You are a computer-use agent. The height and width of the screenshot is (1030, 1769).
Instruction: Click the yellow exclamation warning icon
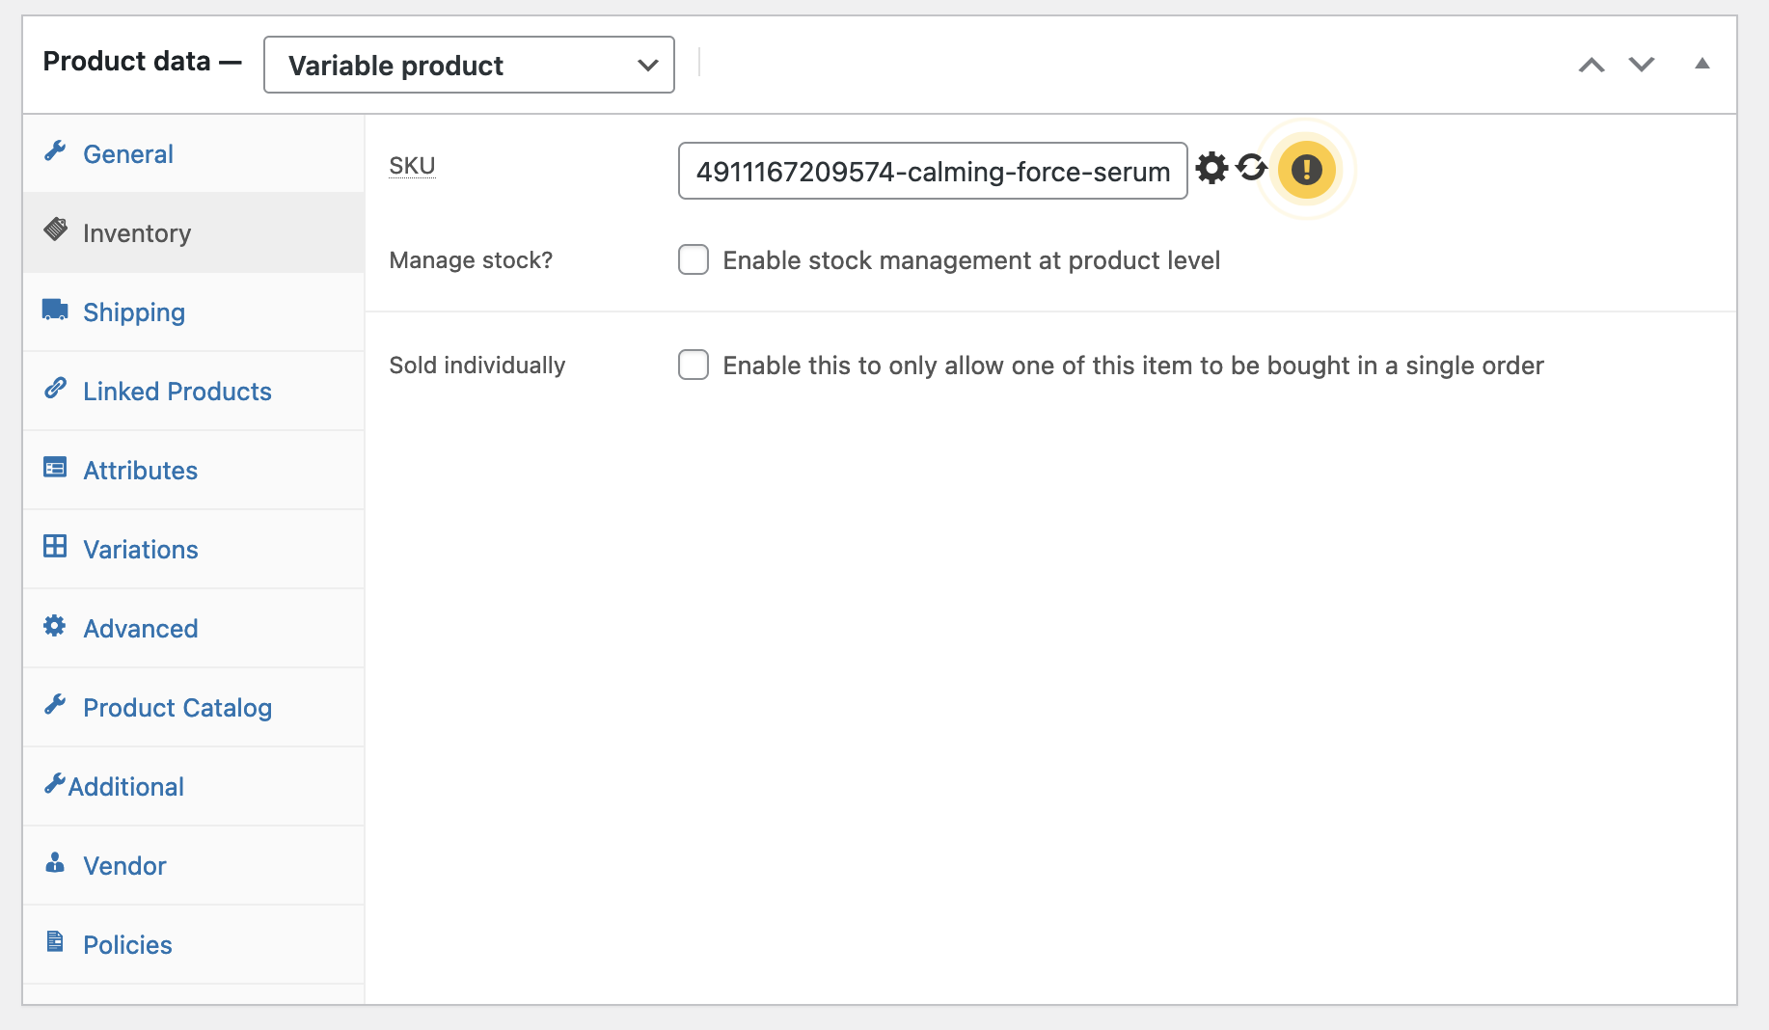(1306, 170)
